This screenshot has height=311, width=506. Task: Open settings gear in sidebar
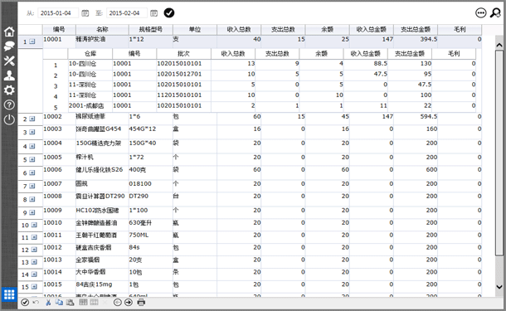(9, 90)
